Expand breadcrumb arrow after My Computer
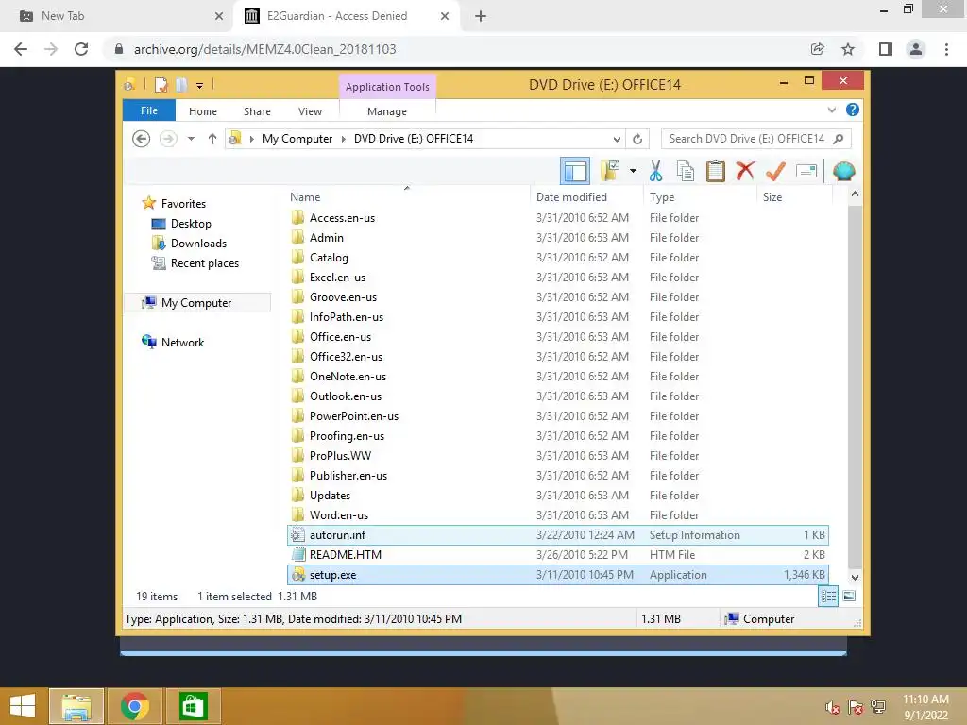Image resolution: width=967 pixels, height=725 pixels. pyautogui.click(x=344, y=139)
